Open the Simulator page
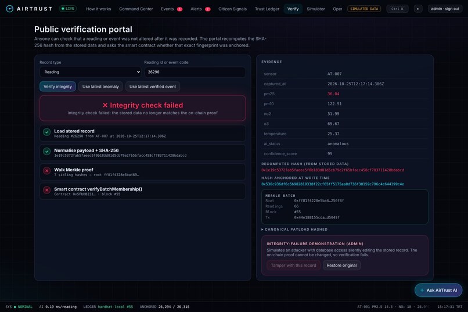Viewport: 468px width, 312px height. [315, 9]
